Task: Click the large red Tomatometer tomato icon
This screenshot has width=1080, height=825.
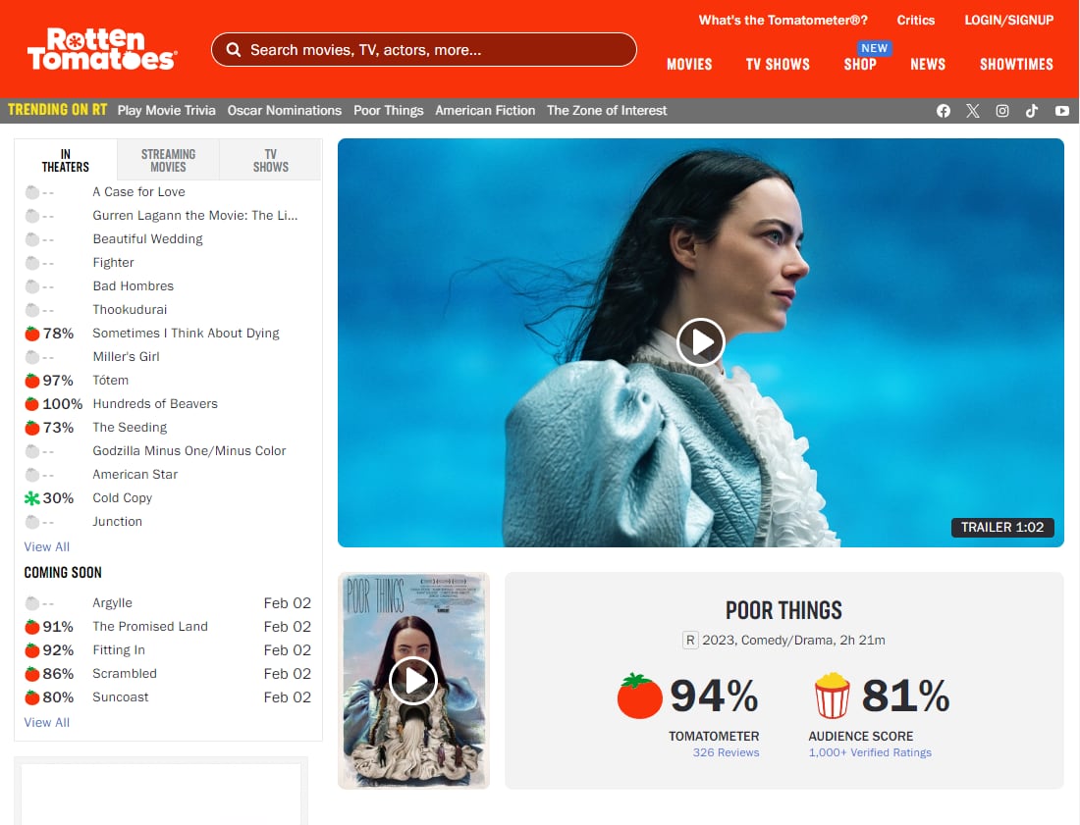Action: pyautogui.click(x=640, y=696)
